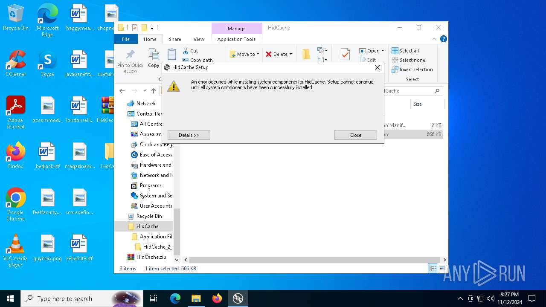Image resolution: width=546 pixels, height=307 pixels.
Task: Select HidCache folder in navigation tree
Action: click(x=144, y=226)
